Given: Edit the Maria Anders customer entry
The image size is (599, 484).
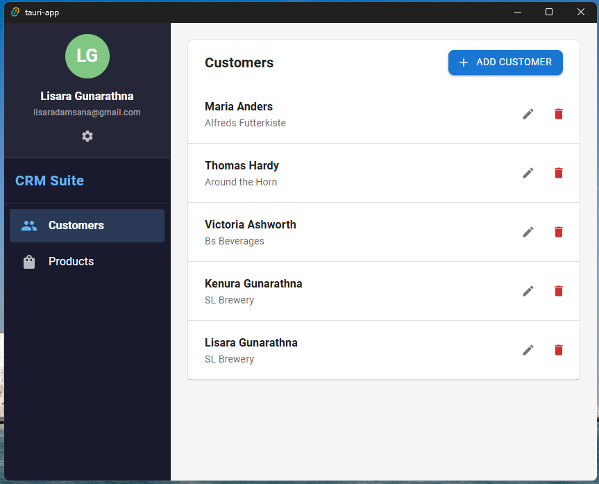Looking at the screenshot, I should click(x=528, y=114).
